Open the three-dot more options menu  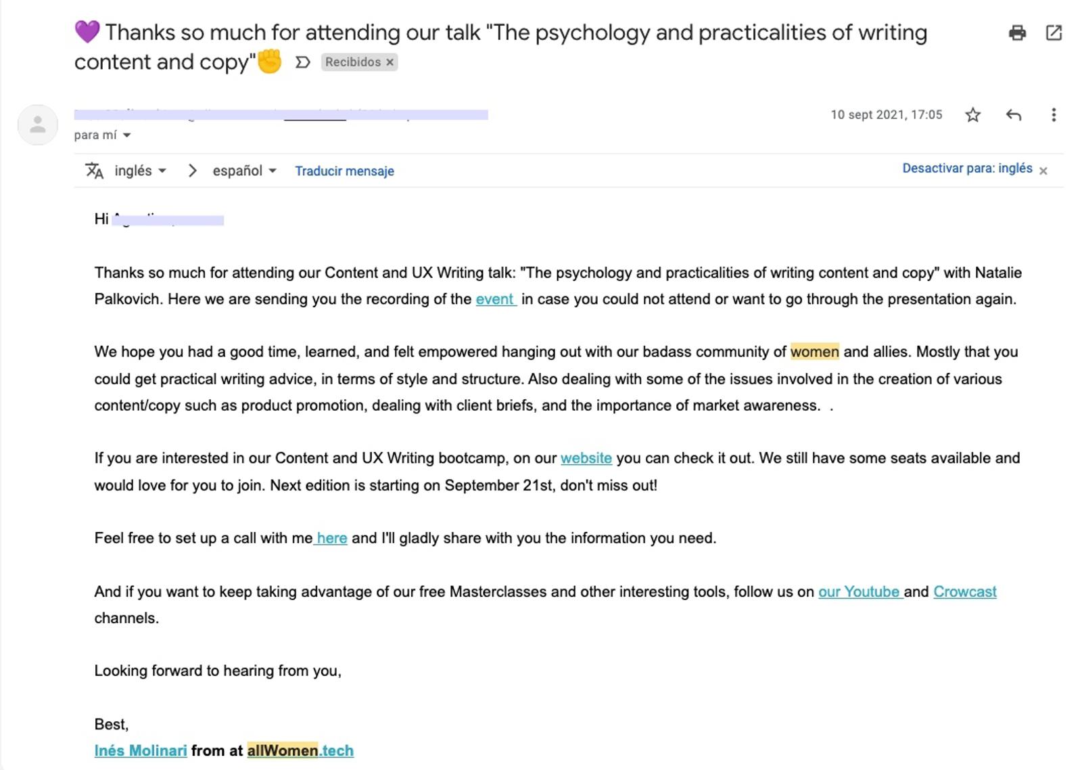(1053, 115)
